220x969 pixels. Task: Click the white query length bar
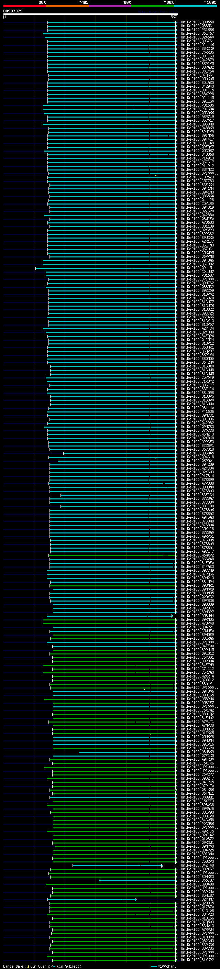pos(91,14)
